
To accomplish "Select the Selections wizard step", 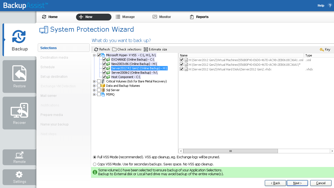I will tap(64, 48).
